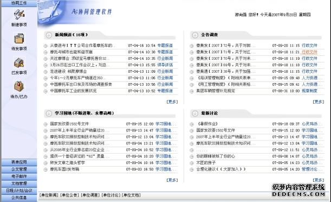This screenshot has width=331, height=202.
Task: Open the 单位文档 footer link
Action: click(131, 195)
